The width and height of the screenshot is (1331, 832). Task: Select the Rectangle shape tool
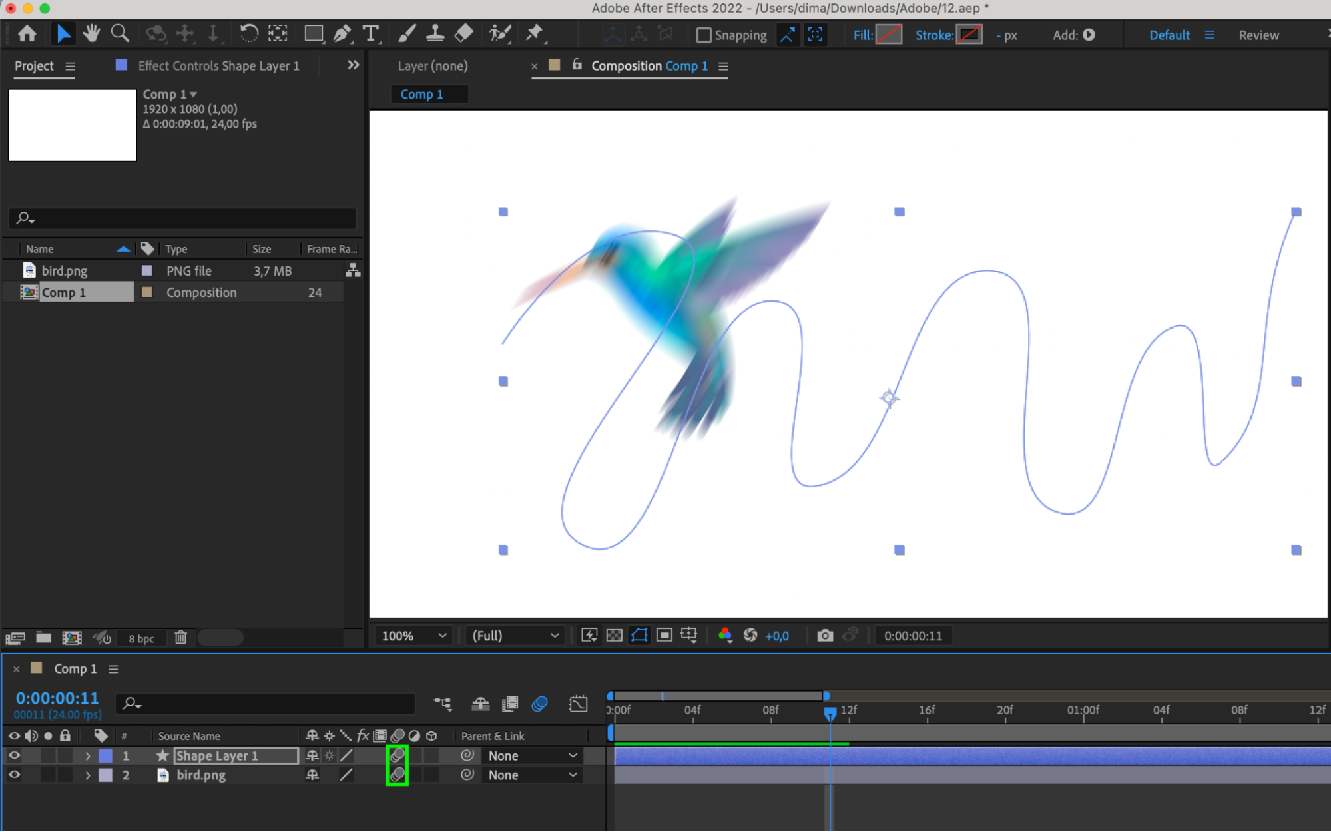pos(314,34)
